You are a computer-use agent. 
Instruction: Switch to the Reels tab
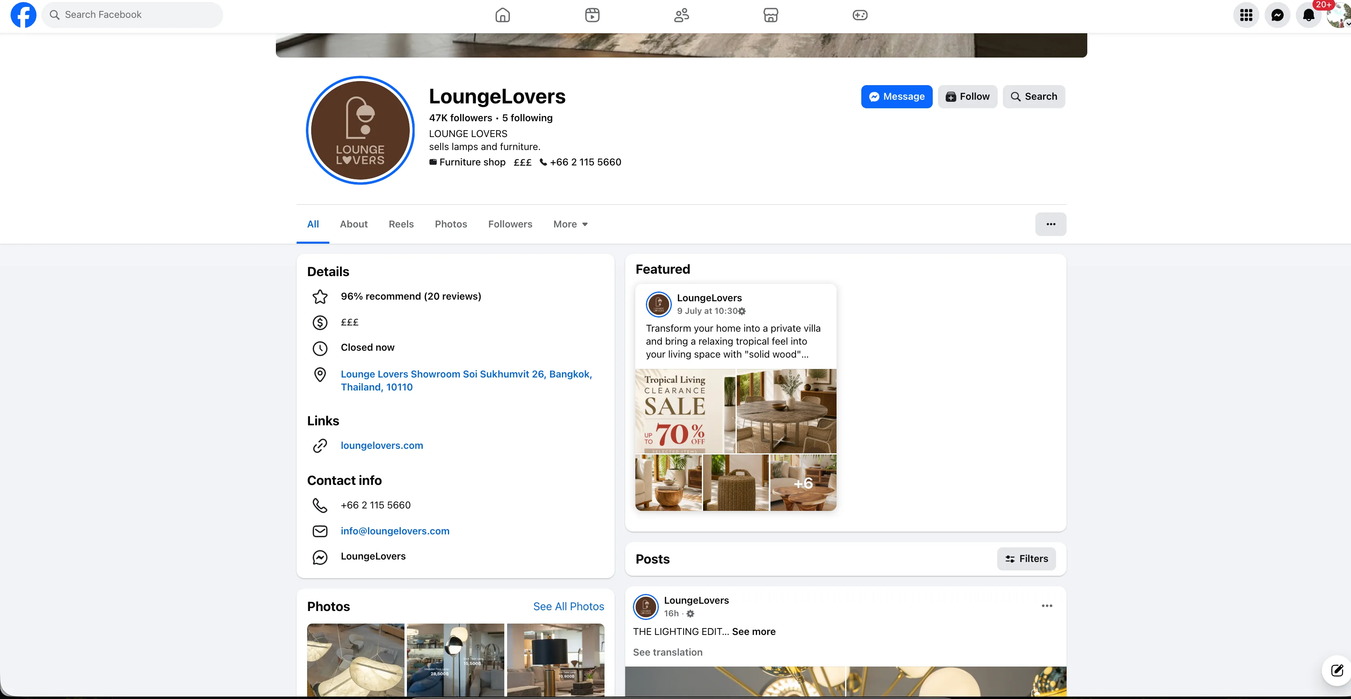coord(401,224)
